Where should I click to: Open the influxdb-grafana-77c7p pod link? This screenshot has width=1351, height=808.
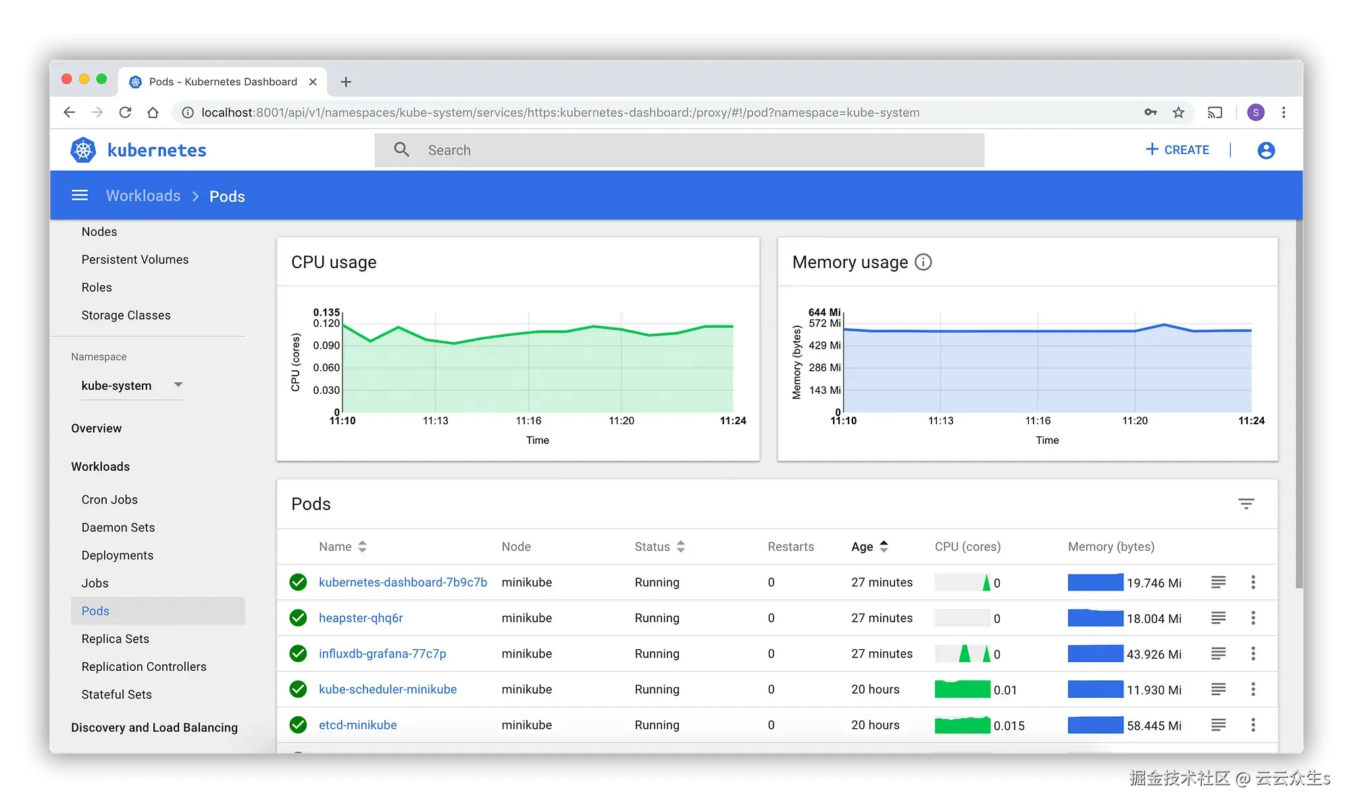click(382, 654)
